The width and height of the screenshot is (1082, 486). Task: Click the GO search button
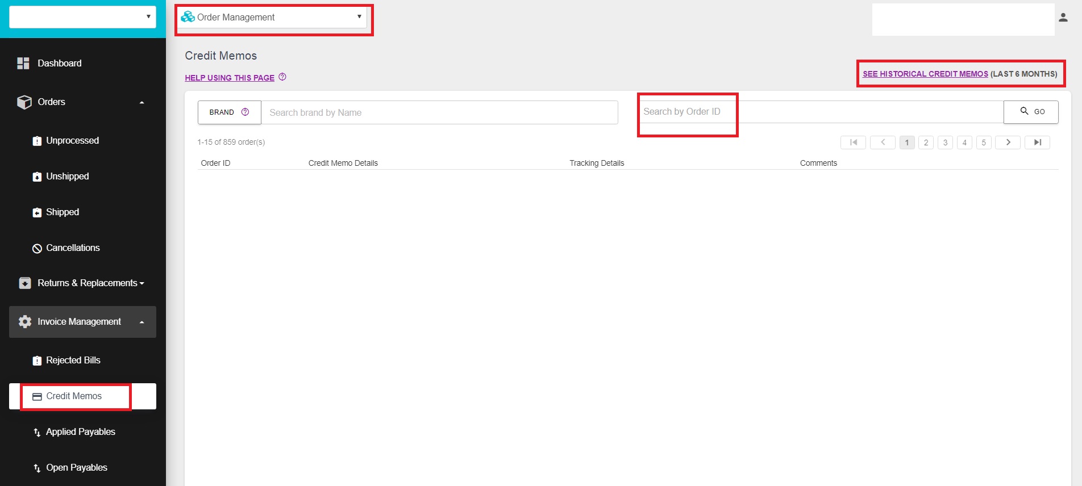coord(1031,112)
